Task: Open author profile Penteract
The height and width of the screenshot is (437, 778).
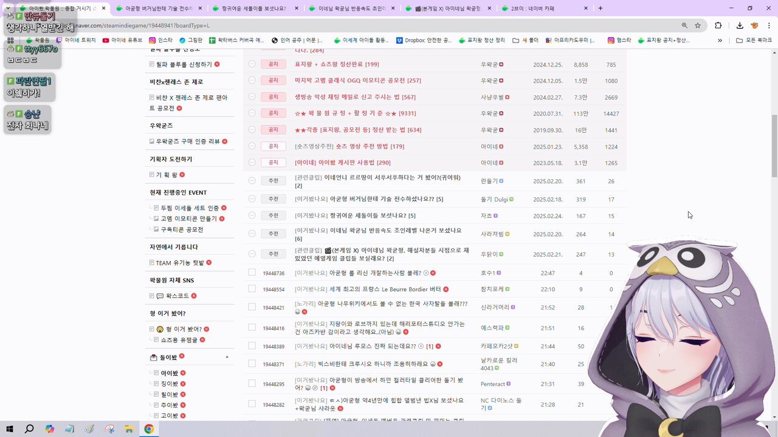Action: click(493, 384)
